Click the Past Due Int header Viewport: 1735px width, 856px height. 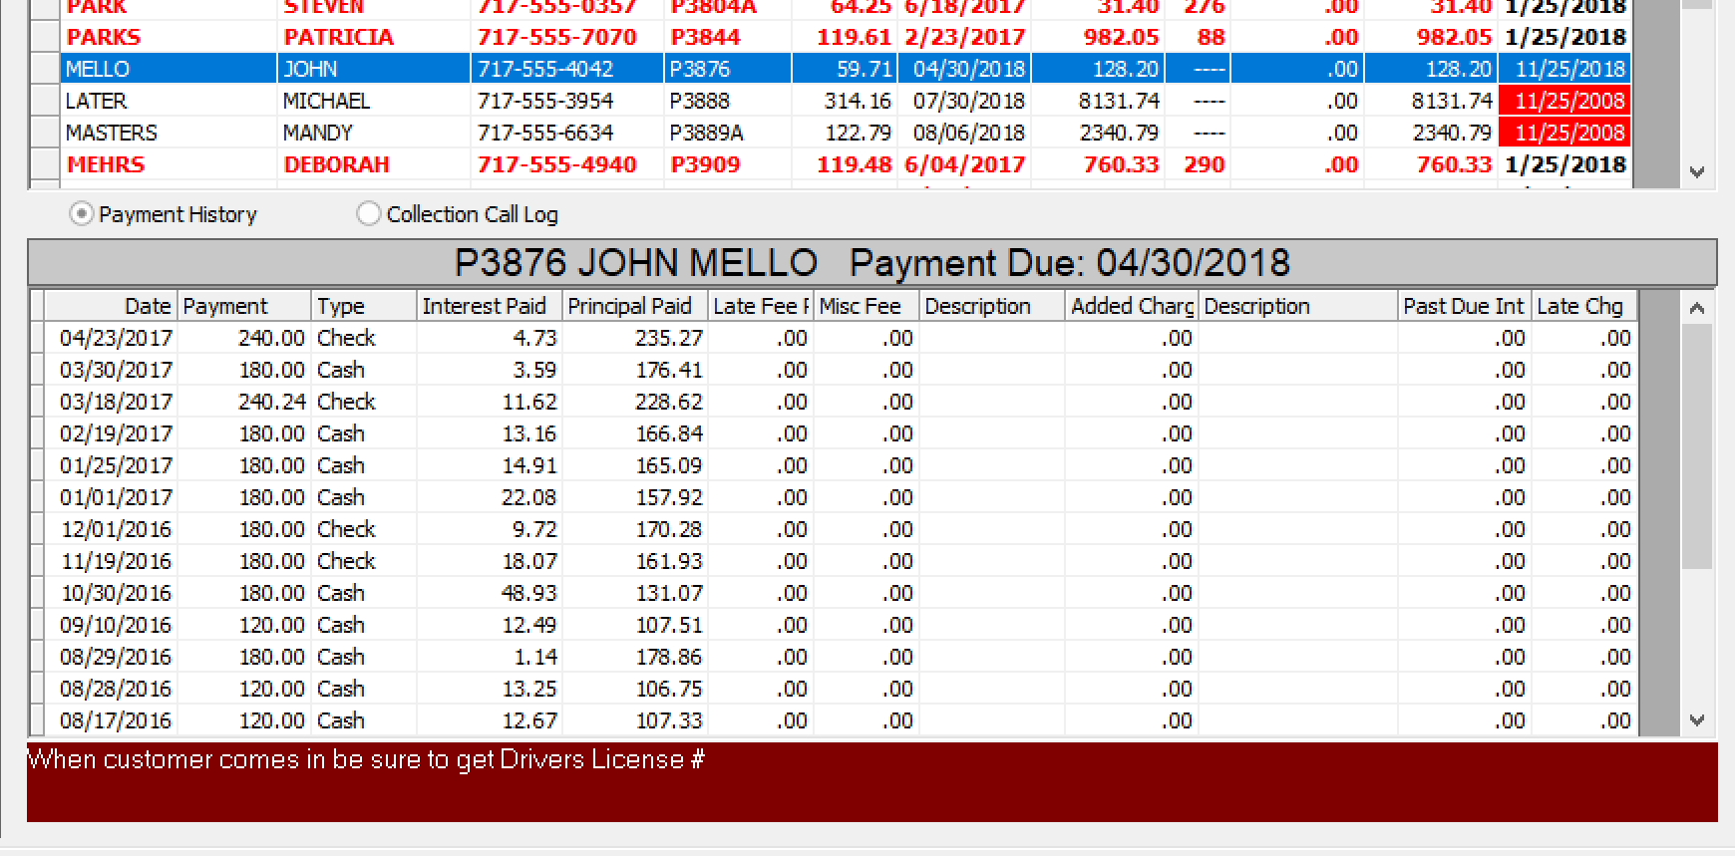(x=1463, y=306)
